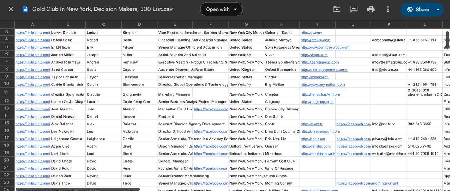Click the email cell 'info@spotx.tv'
The width and height of the screenshot is (450, 191).
pos(389,124)
